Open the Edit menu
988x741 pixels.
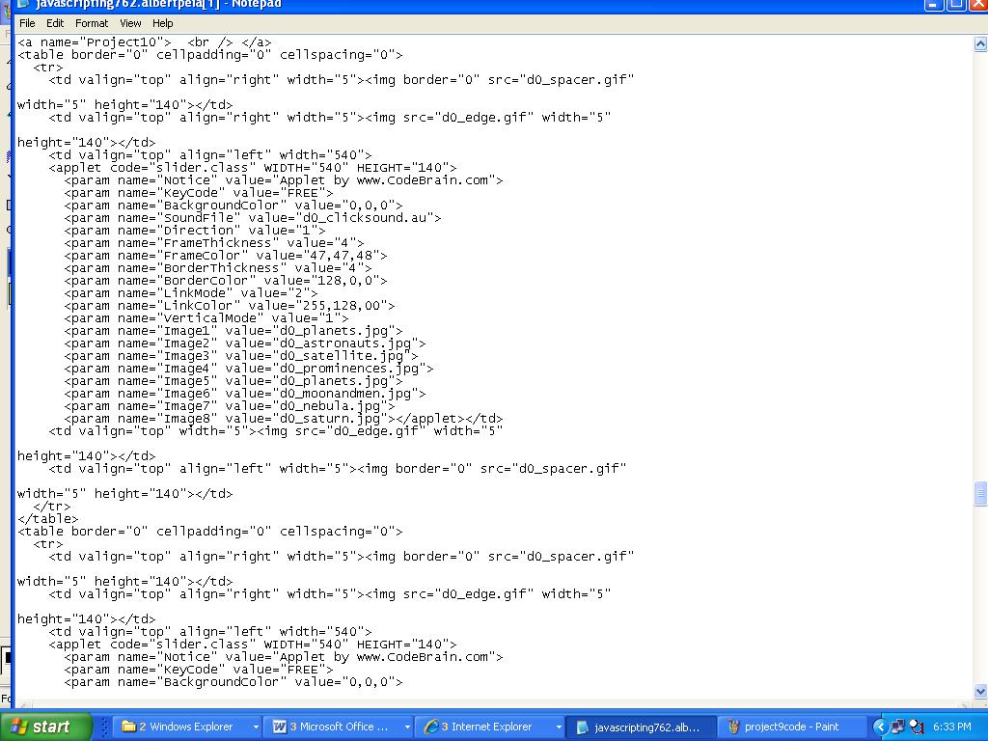tap(55, 23)
